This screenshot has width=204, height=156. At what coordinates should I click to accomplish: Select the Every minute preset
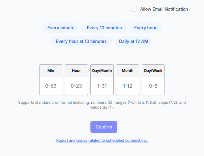[61, 28]
